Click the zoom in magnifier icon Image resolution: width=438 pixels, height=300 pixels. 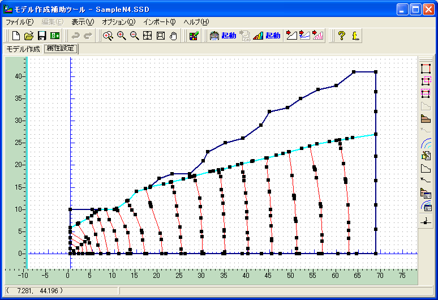121,36
